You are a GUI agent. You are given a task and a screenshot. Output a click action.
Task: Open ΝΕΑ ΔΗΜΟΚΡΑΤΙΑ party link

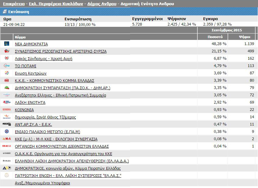tap(31, 44)
